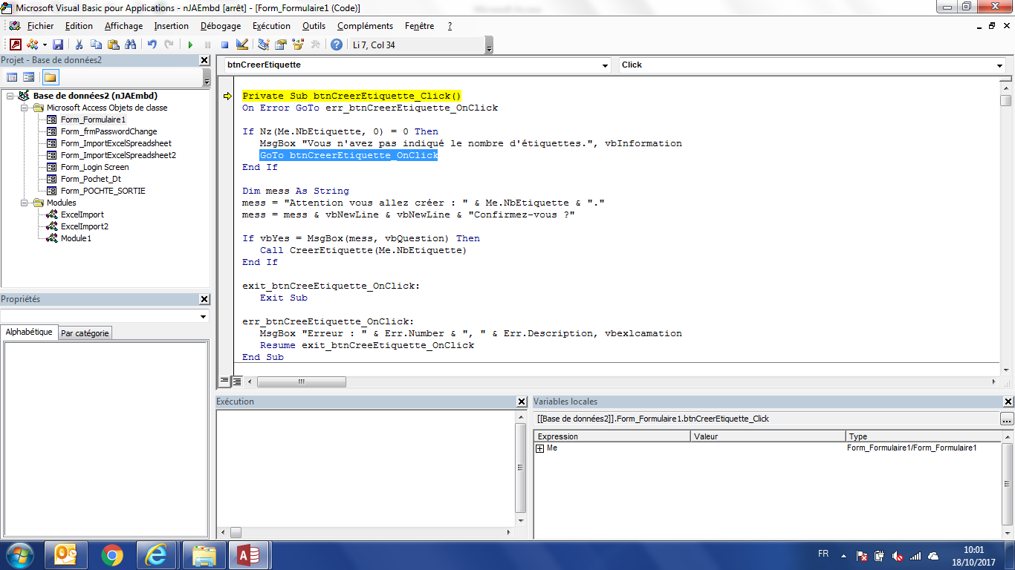The height and width of the screenshot is (570, 1015).
Task: Click the Copy toolbar icon
Action: (96, 45)
